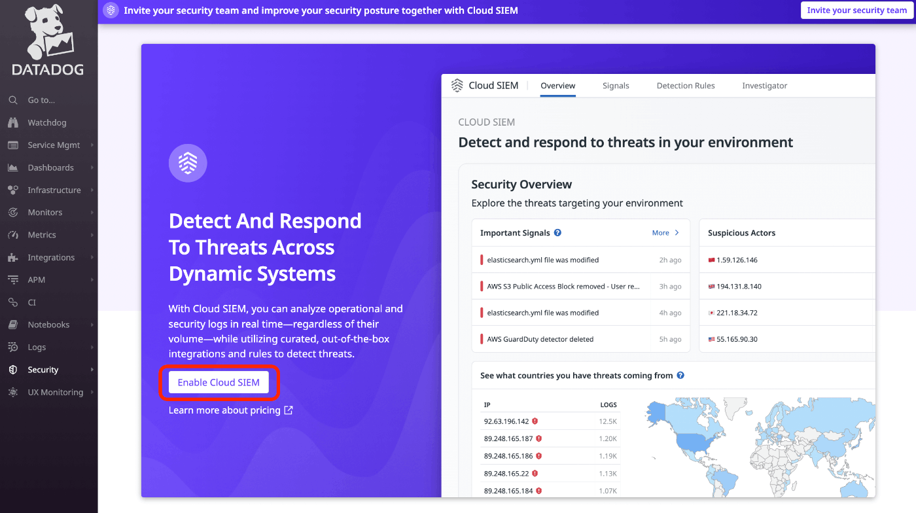Click the IP column header
The image size is (916, 513).
(x=487, y=405)
